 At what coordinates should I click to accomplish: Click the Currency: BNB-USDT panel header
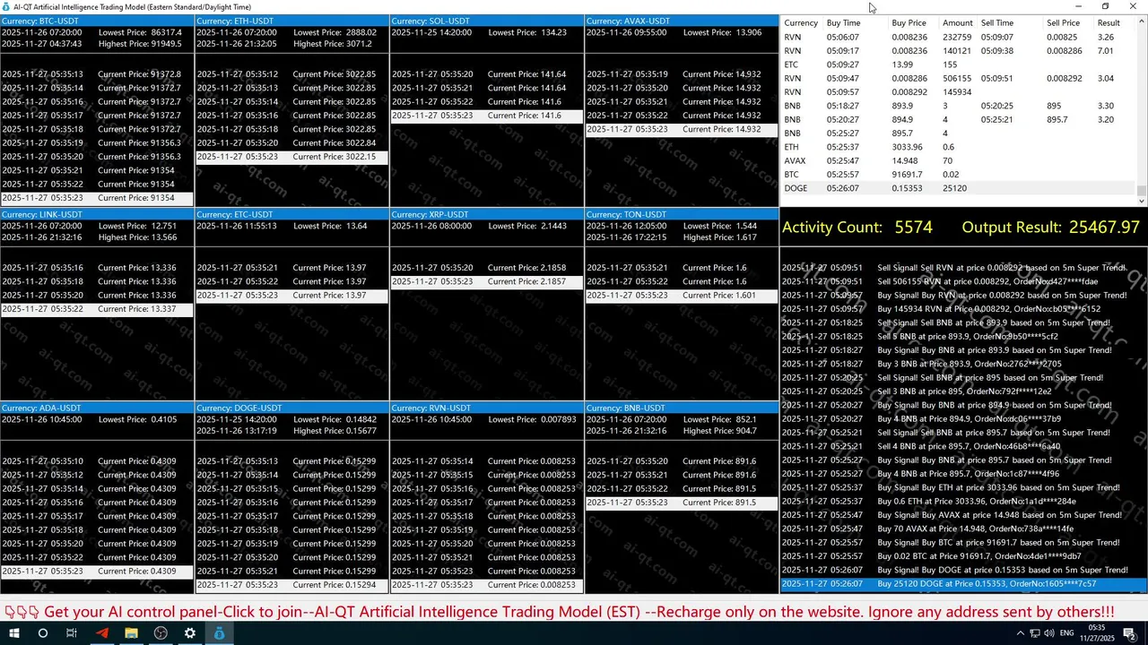pyautogui.click(x=682, y=408)
